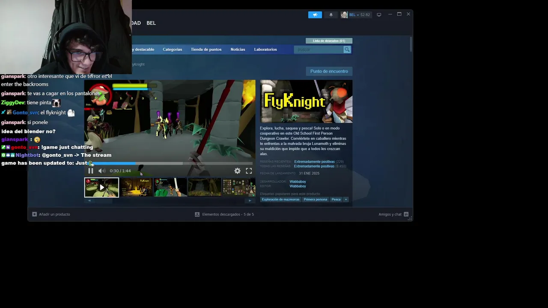Seek on the trailer progress bar
Image resolution: width=548 pixels, height=308 pixels.
pos(171,163)
